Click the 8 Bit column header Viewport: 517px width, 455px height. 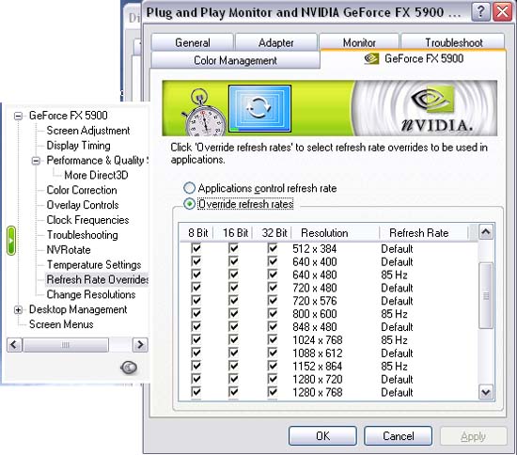[x=197, y=233]
